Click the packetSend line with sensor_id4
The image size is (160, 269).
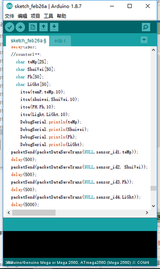(x=76, y=197)
